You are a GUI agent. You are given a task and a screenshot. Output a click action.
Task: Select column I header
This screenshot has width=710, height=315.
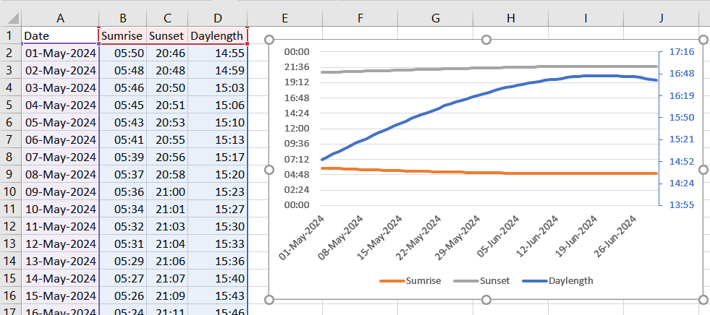click(x=586, y=18)
